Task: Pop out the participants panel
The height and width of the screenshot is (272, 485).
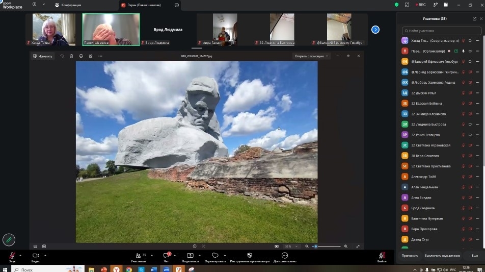Action: click(474, 18)
